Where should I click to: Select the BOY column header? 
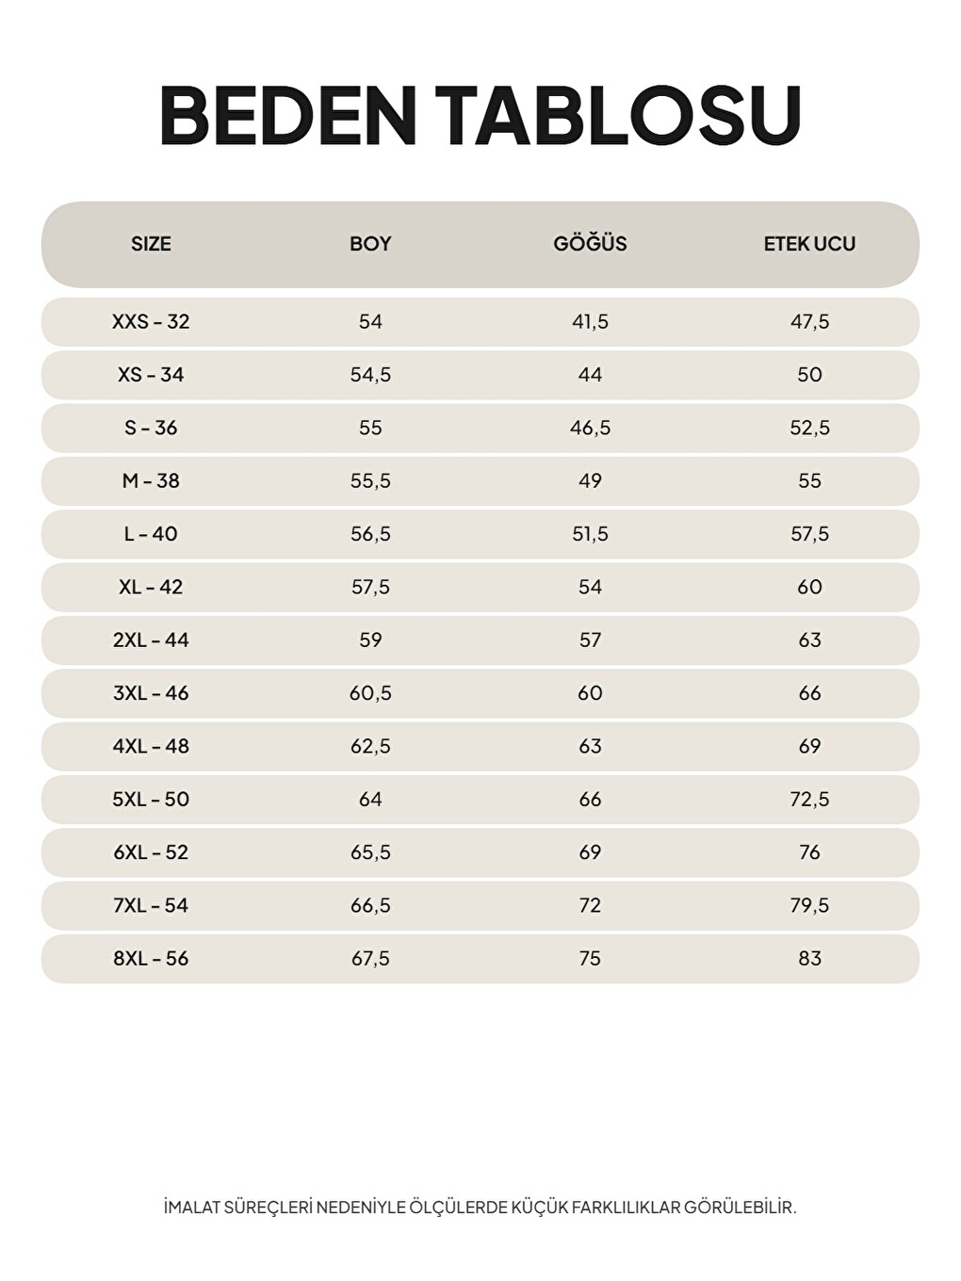click(x=370, y=244)
